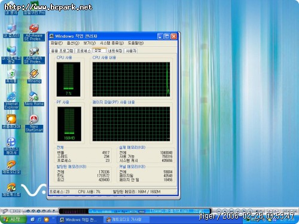Click the 시작 (Start) button
Screen dimensions: 299x224
coord(13,219)
